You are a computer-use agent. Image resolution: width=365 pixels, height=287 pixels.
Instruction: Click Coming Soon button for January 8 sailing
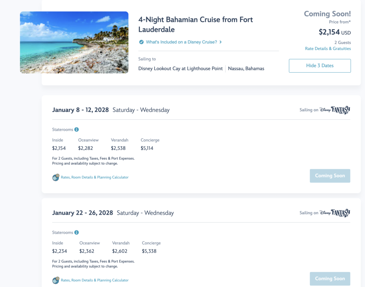click(330, 176)
